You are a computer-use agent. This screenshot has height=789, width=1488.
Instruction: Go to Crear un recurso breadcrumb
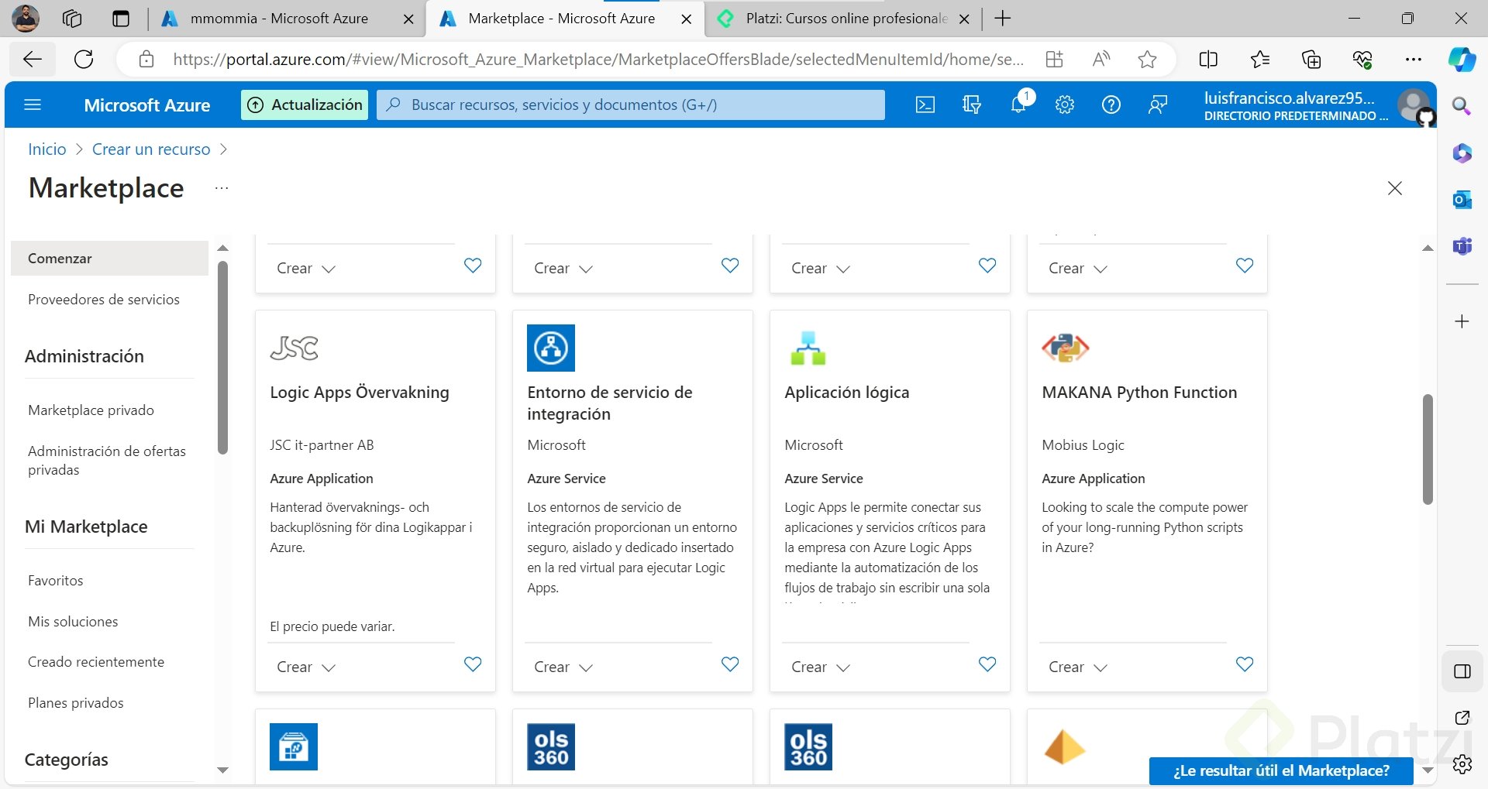pyautogui.click(x=151, y=149)
